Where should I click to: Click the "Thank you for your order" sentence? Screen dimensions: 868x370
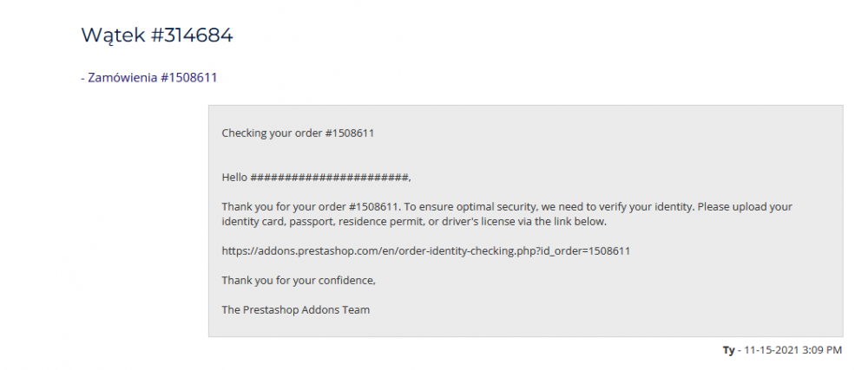coord(285,207)
